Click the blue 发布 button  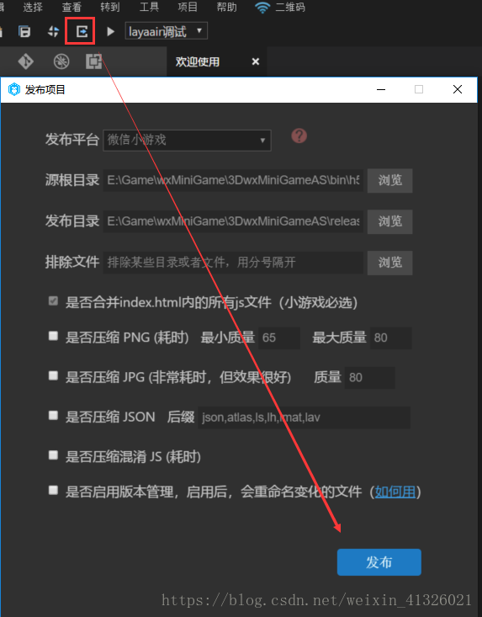(x=379, y=562)
